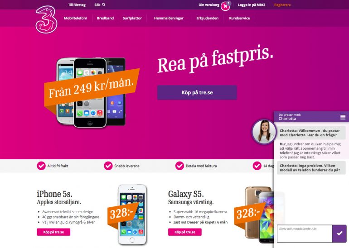Click the "Alltid fri frakt" checkmark icon

(41, 166)
